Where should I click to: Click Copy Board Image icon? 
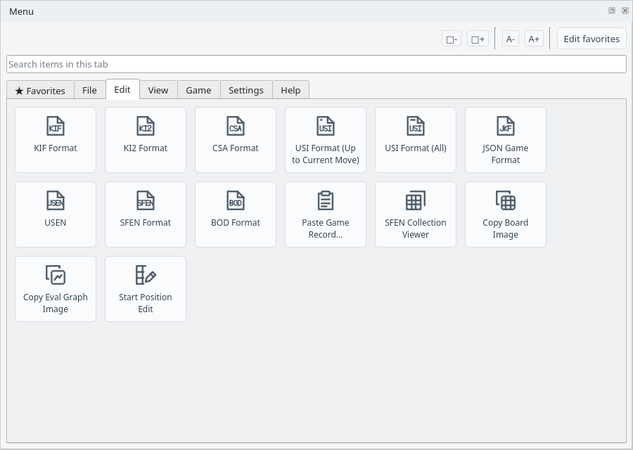[x=506, y=214]
